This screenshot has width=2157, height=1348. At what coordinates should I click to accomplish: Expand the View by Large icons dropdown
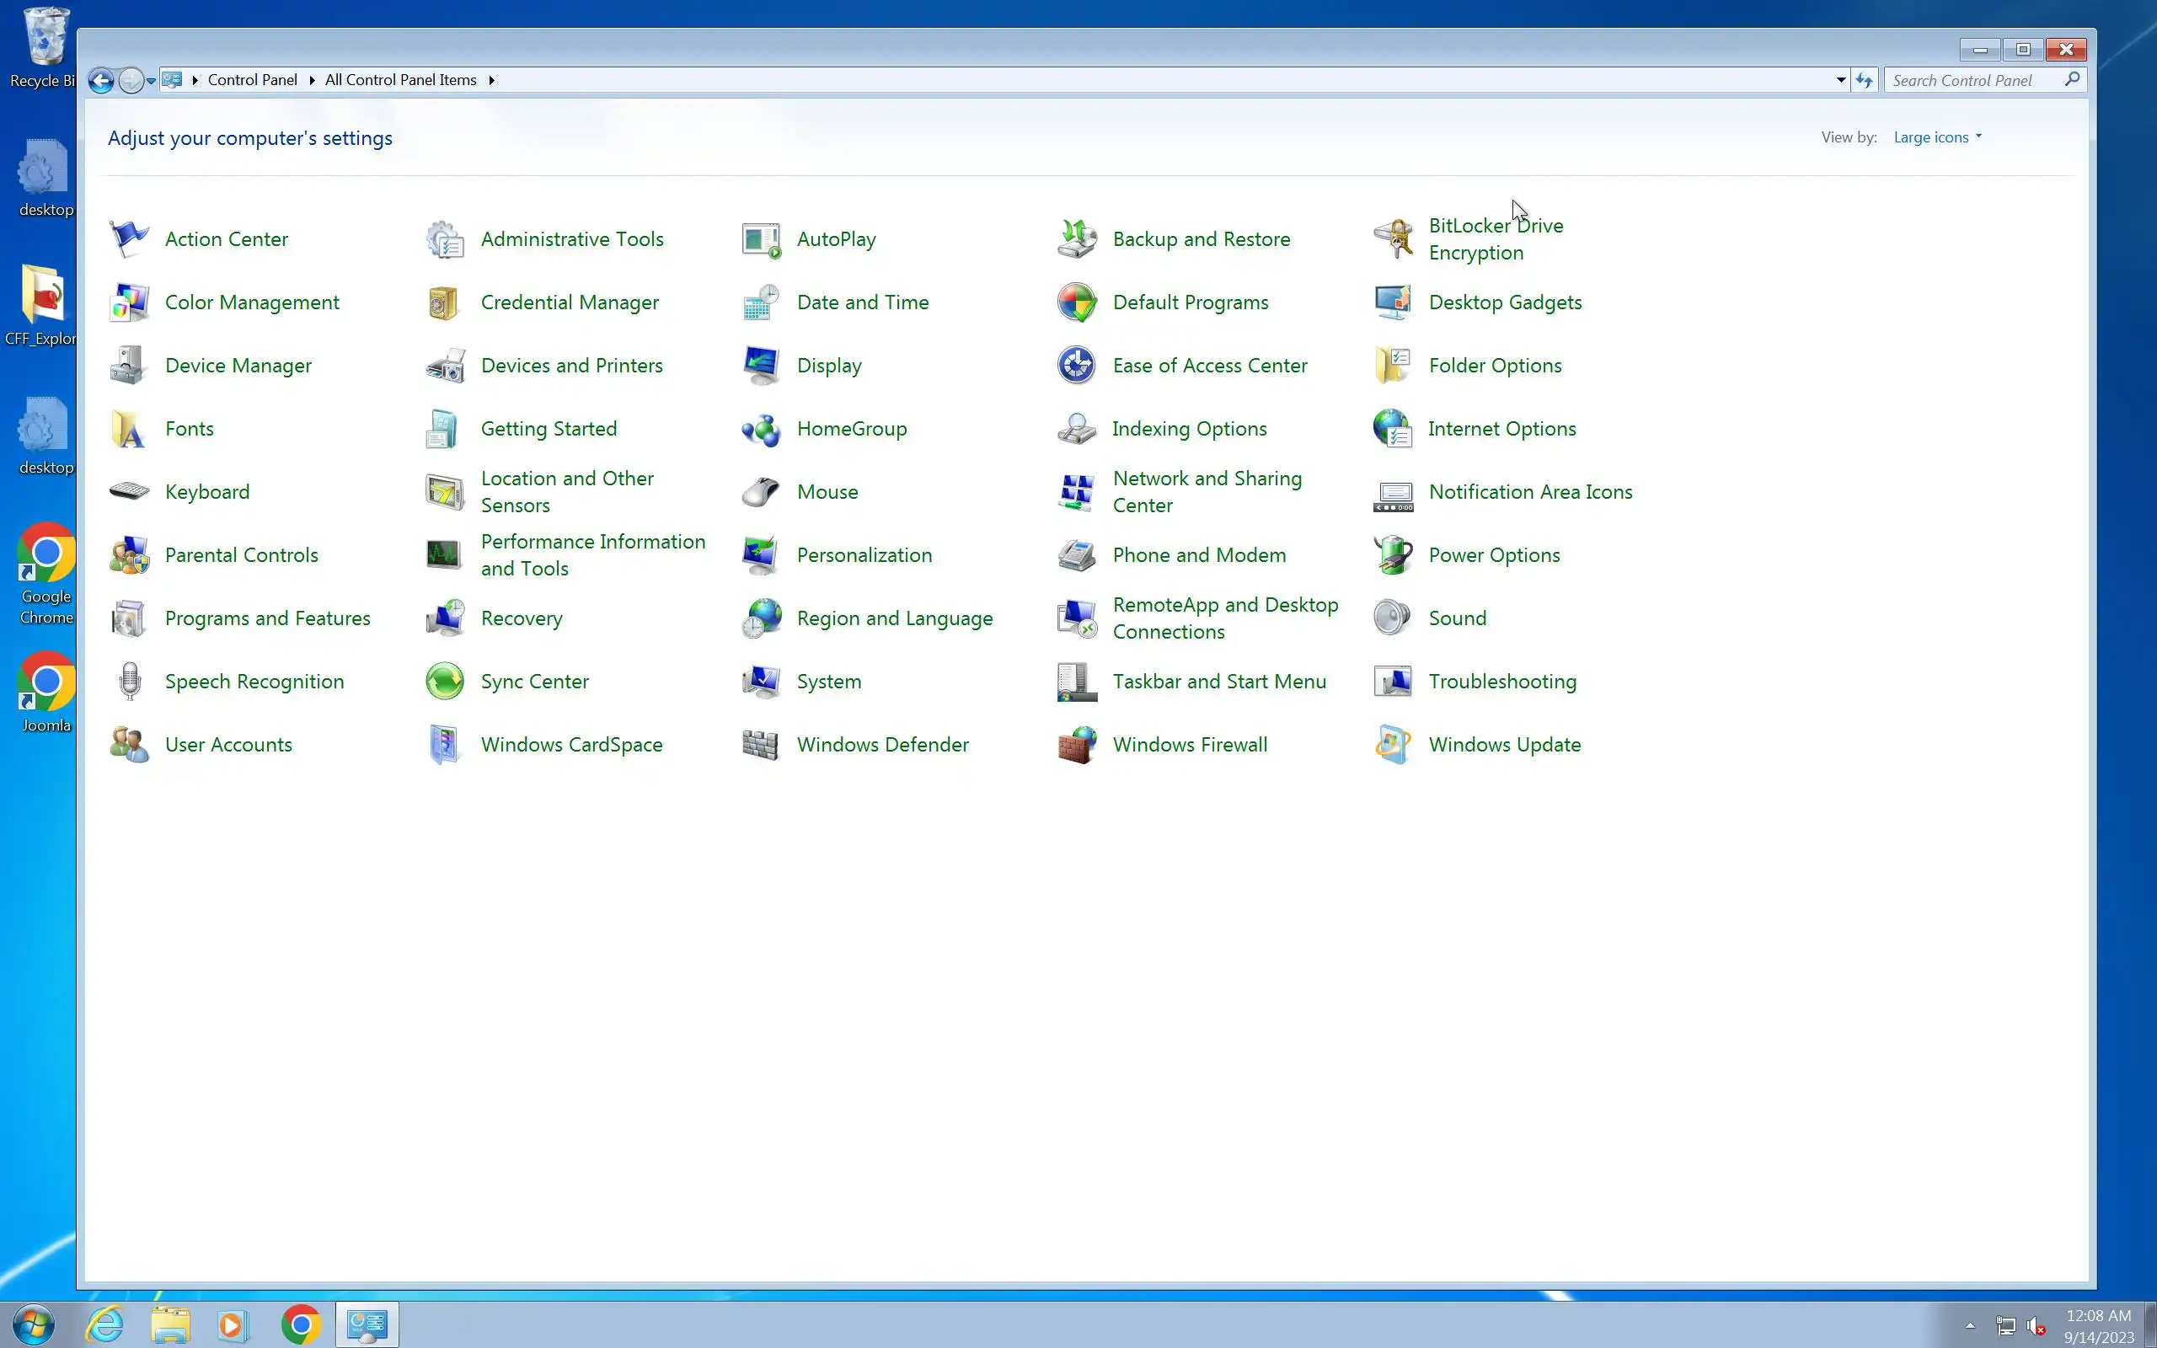click(x=1938, y=137)
